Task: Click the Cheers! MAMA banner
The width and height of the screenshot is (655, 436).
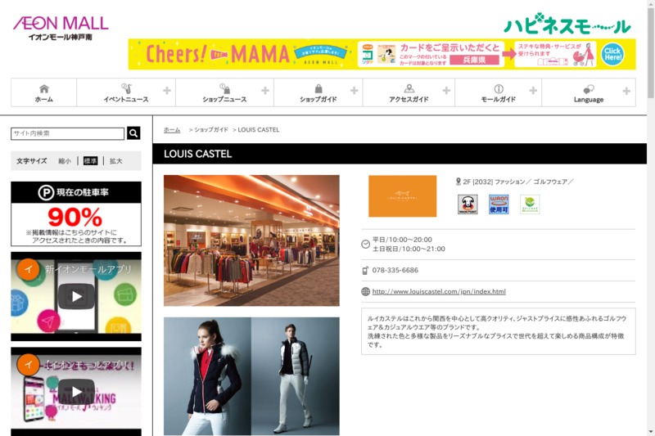Action: click(382, 54)
